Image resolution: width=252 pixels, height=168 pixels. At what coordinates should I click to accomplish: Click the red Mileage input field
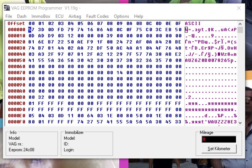pyautogui.click(x=220, y=139)
